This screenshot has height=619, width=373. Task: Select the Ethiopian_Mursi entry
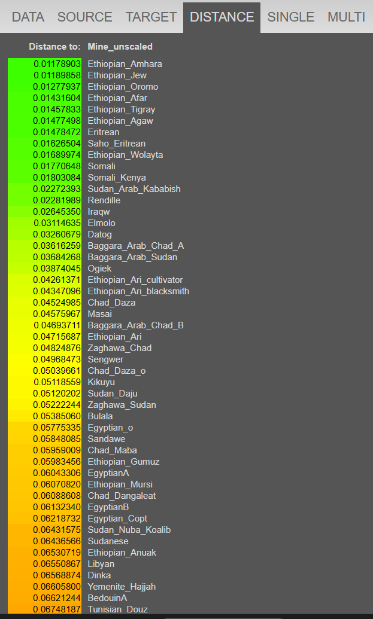pyautogui.click(x=120, y=485)
